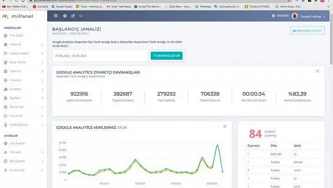The width and height of the screenshot is (333, 188).
Task: Refresh the Google Analytics Verileriniz chart
Action: coord(225,126)
